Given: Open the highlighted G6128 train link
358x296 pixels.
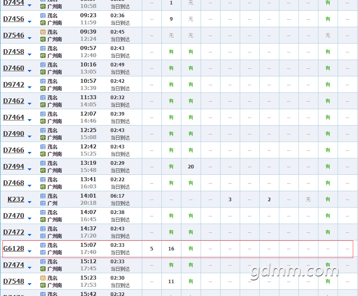Looking at the screenshot, I should pyautogui.click(x=14, y=249).
